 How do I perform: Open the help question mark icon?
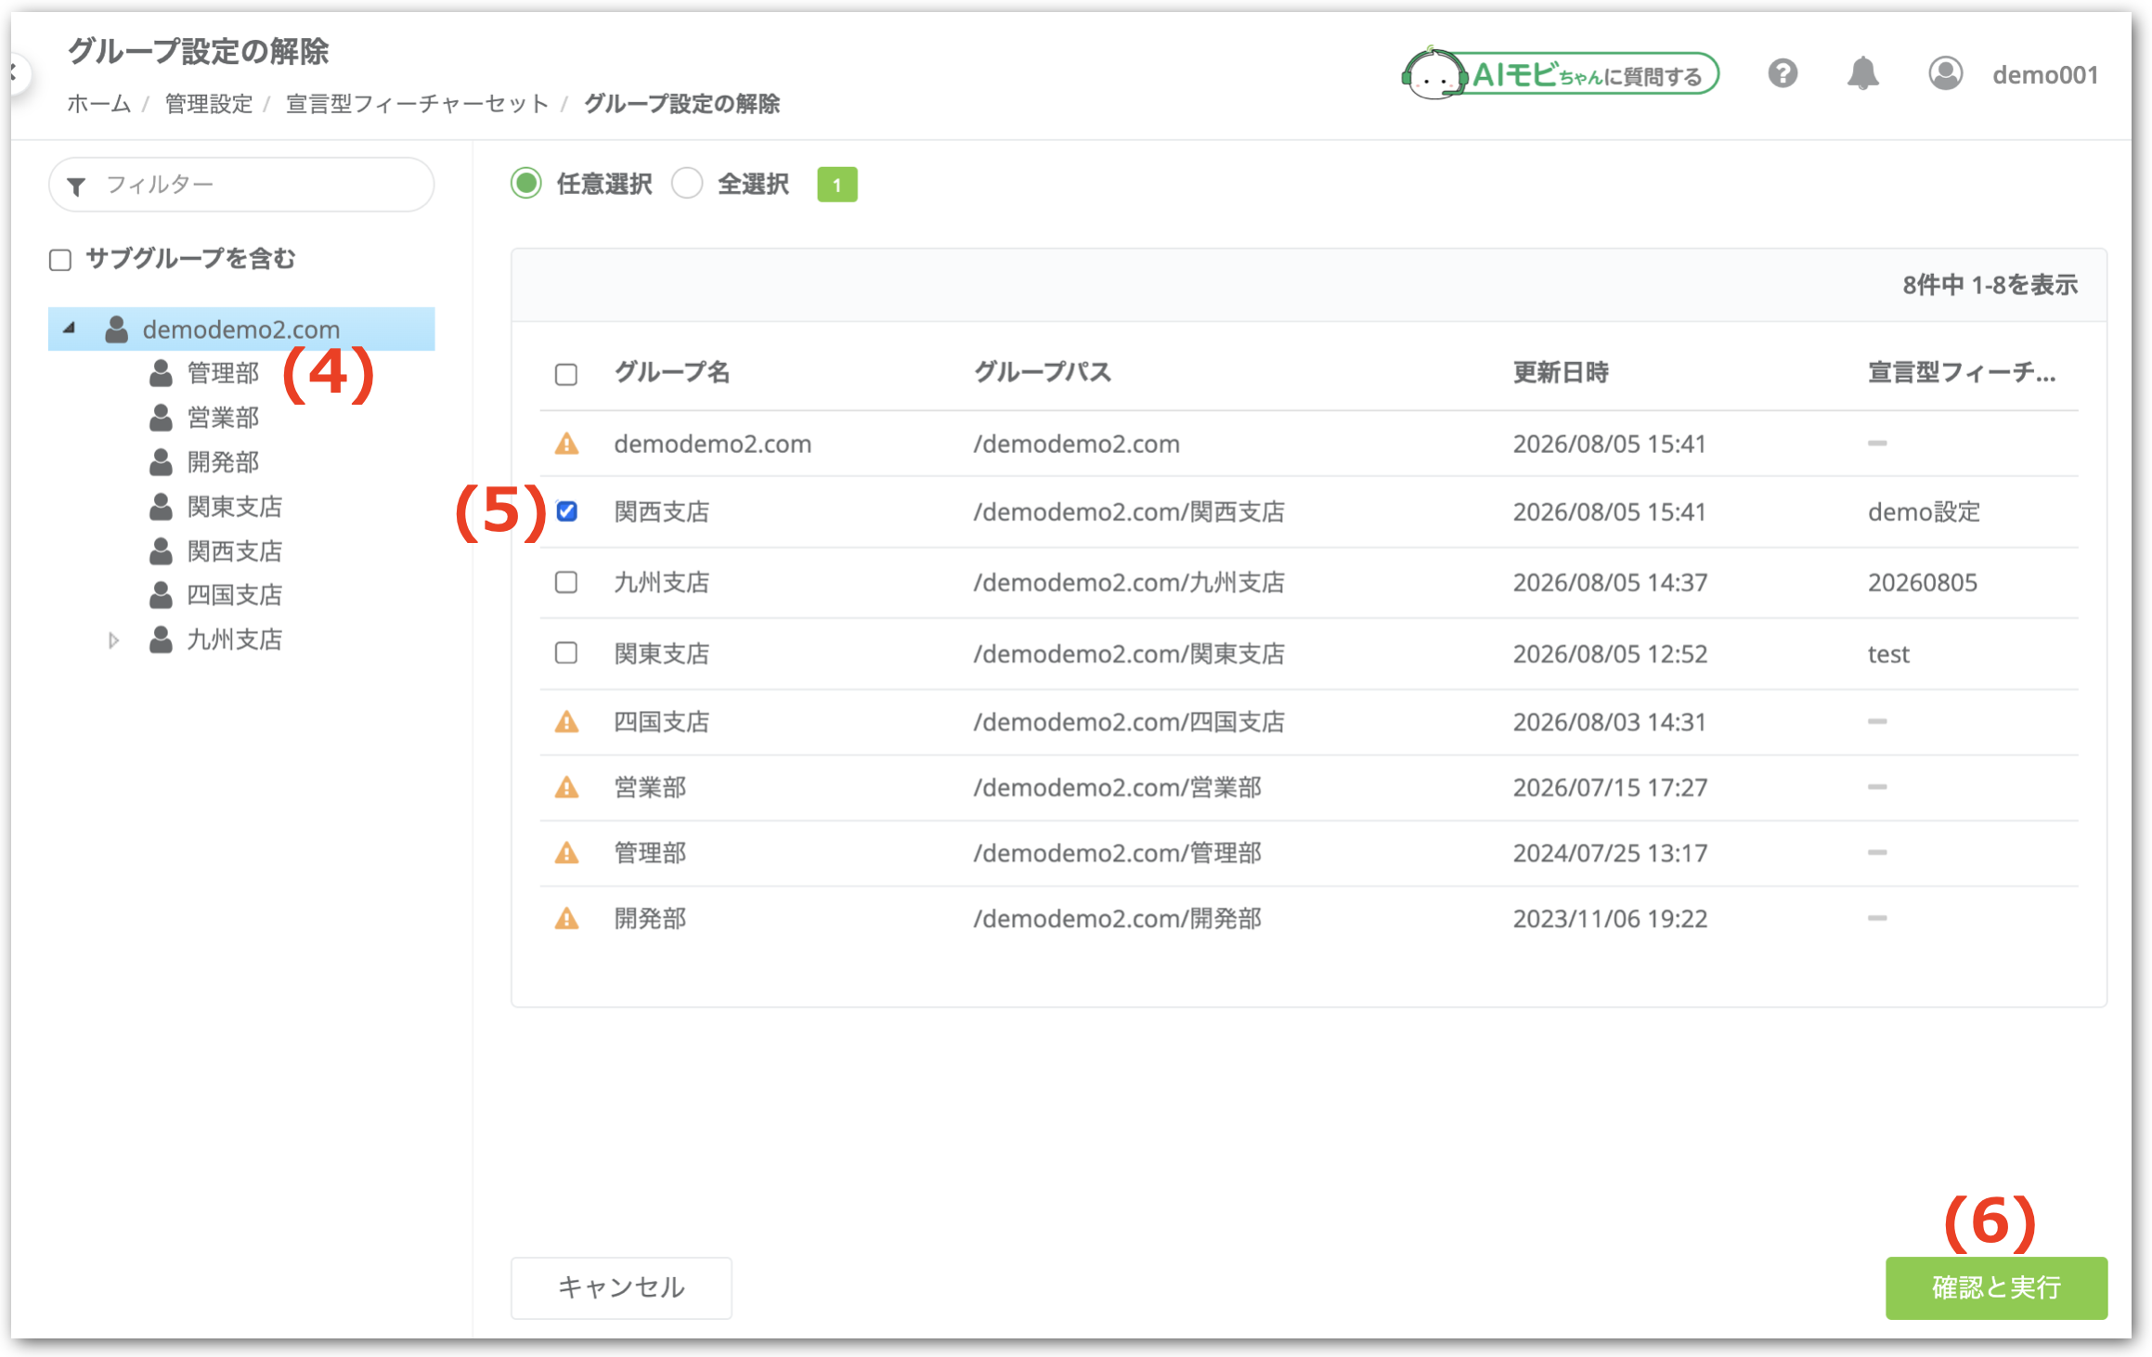click(x=1783, y=73)
